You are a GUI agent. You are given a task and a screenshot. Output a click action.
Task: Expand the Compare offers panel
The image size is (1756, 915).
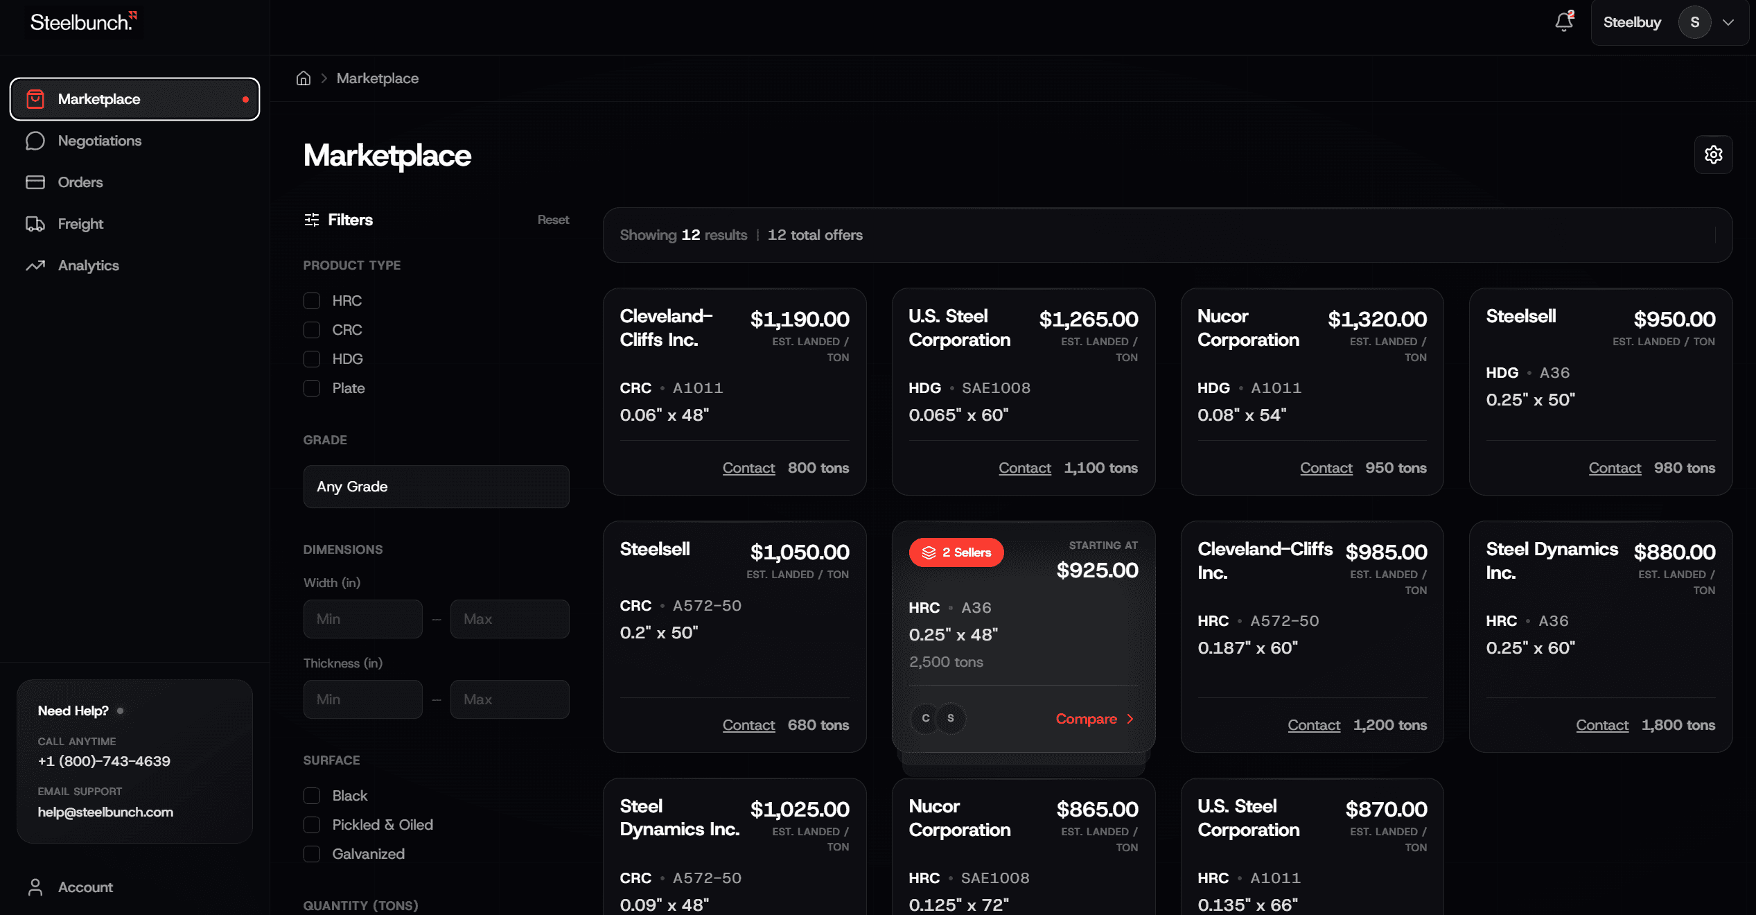click(x=1094, y=719)
